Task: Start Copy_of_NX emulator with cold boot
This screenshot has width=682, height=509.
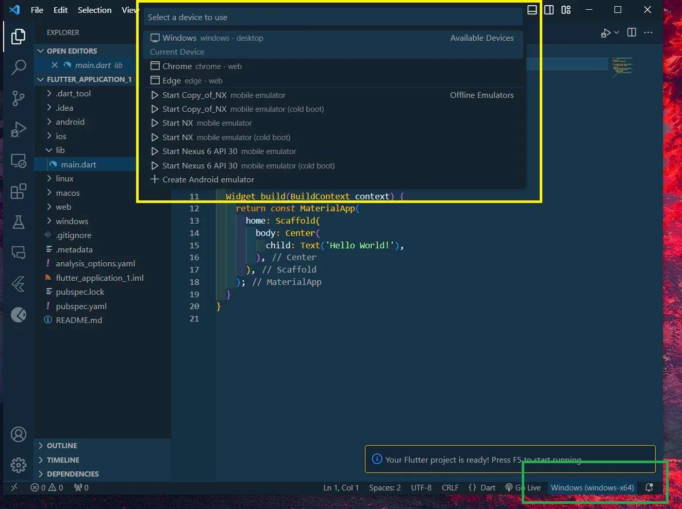Action: coord(333,109)
